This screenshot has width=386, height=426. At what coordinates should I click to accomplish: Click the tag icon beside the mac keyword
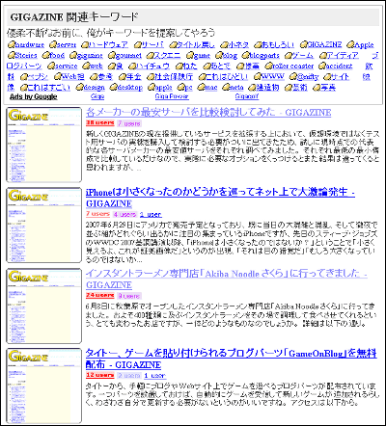pos(201,87)
